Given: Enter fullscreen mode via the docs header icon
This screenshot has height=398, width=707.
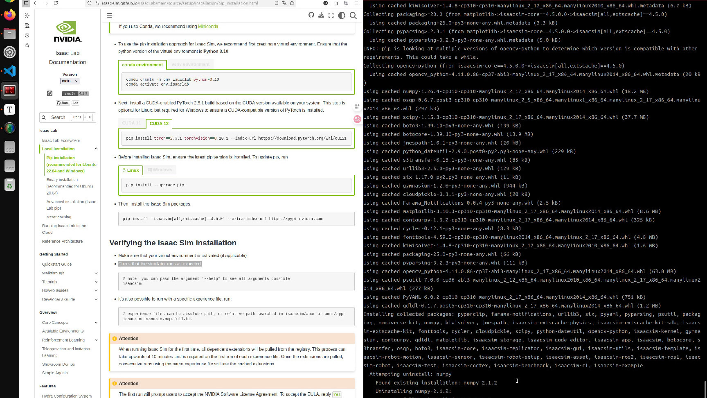Looking at the screenshot, I should click(x=331, y=15).
